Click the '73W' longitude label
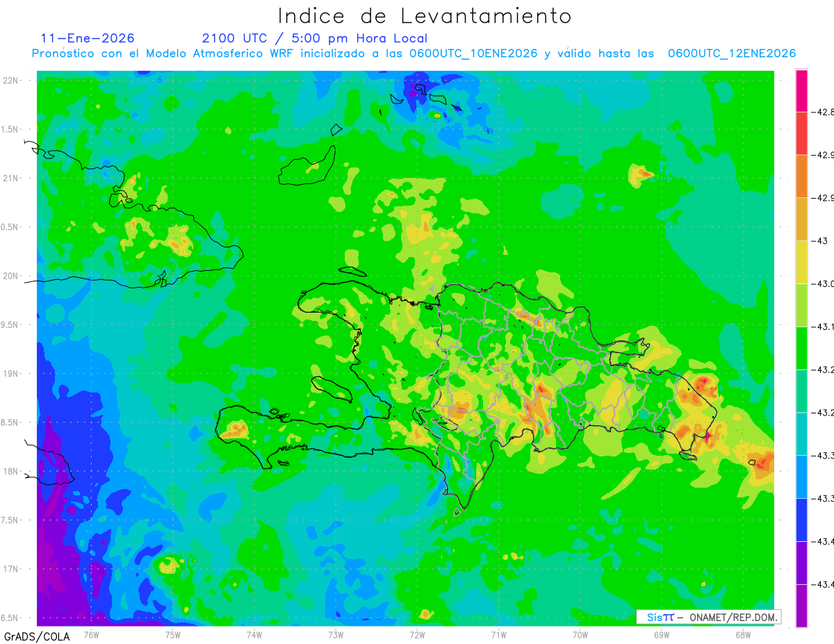This screenshot has height=644, width=834. coord(336,634)
